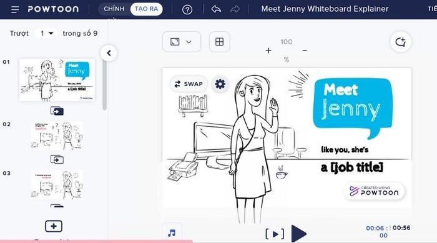This screenshot has height=243, width=437.
Task: Open transition icon below slide 02
Action: [x=57, y=159]
